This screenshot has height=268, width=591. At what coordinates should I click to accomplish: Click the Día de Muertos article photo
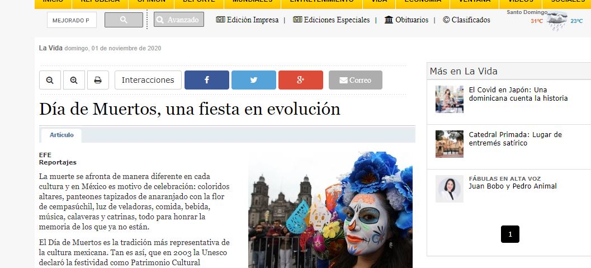point(330,210)
